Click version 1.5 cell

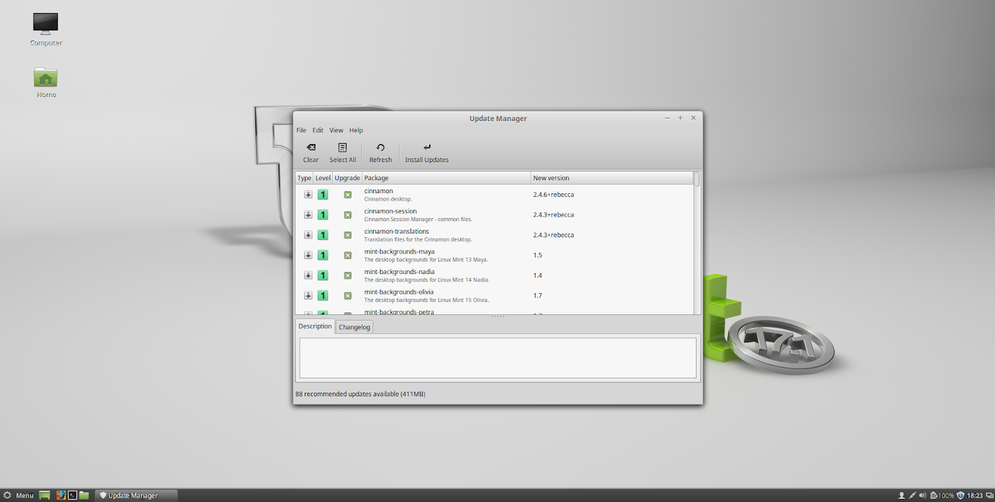[537, 255]
